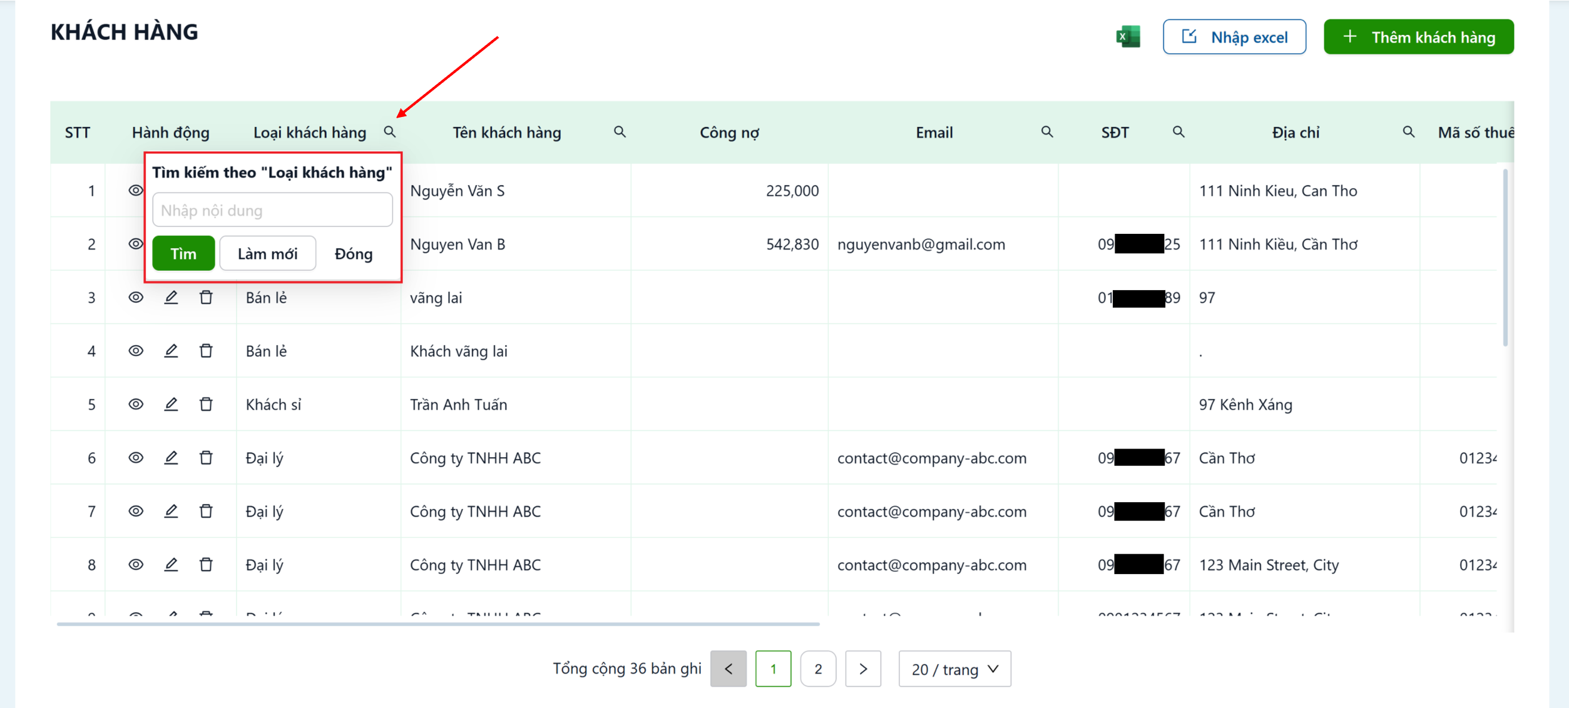The image size is (1569, 708).
Task: View details of row 2 customer
Action: pyautogui.click(x=135, y=244)
